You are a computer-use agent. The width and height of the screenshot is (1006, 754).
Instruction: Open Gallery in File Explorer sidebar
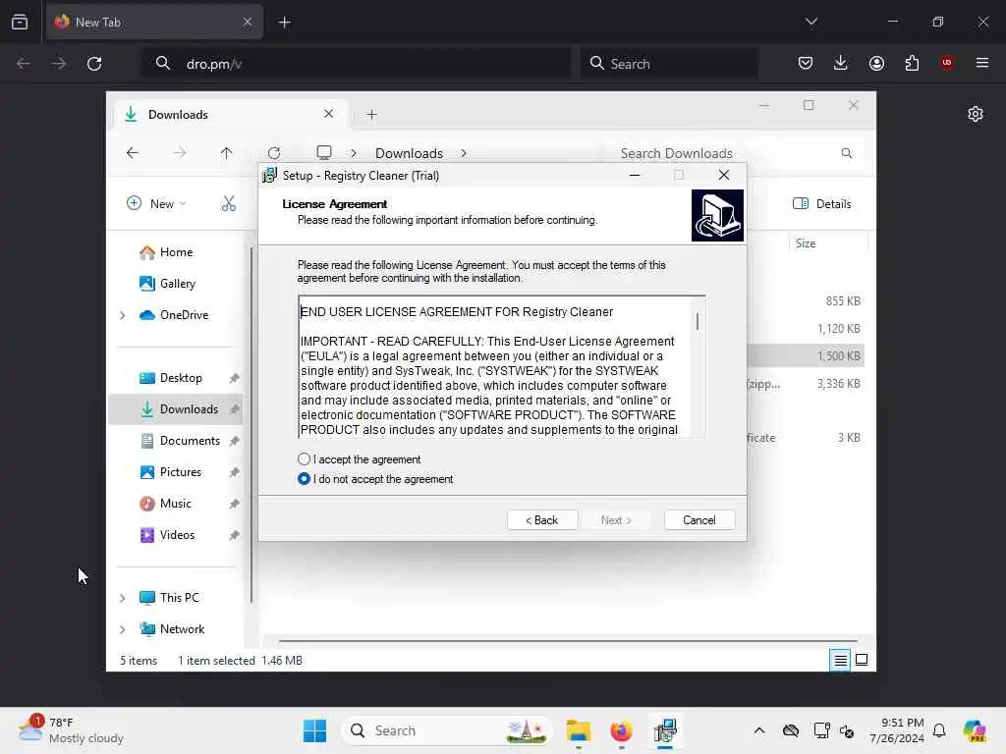167,284
